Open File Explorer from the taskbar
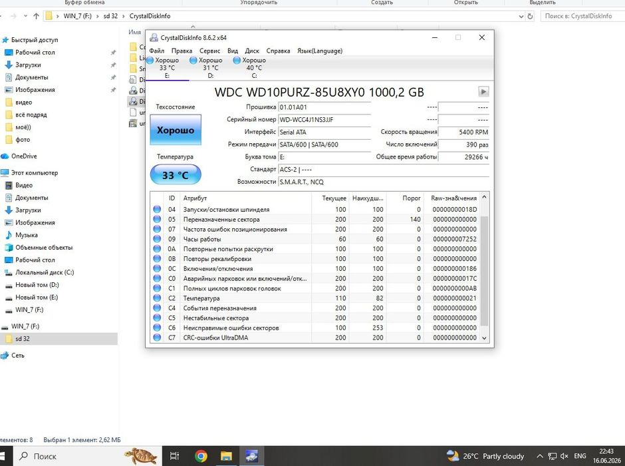The height and width of the screenshot is (466, 625). tap(226, 455)
